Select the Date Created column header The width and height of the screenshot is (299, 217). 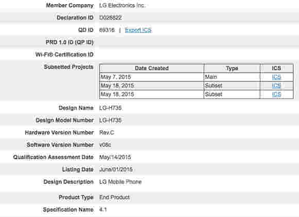(x=152, y=68)
